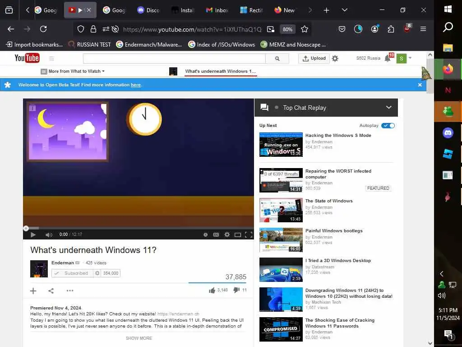
Task: Toggle video subtitles CC button
Action: click(x=216, y=234)
